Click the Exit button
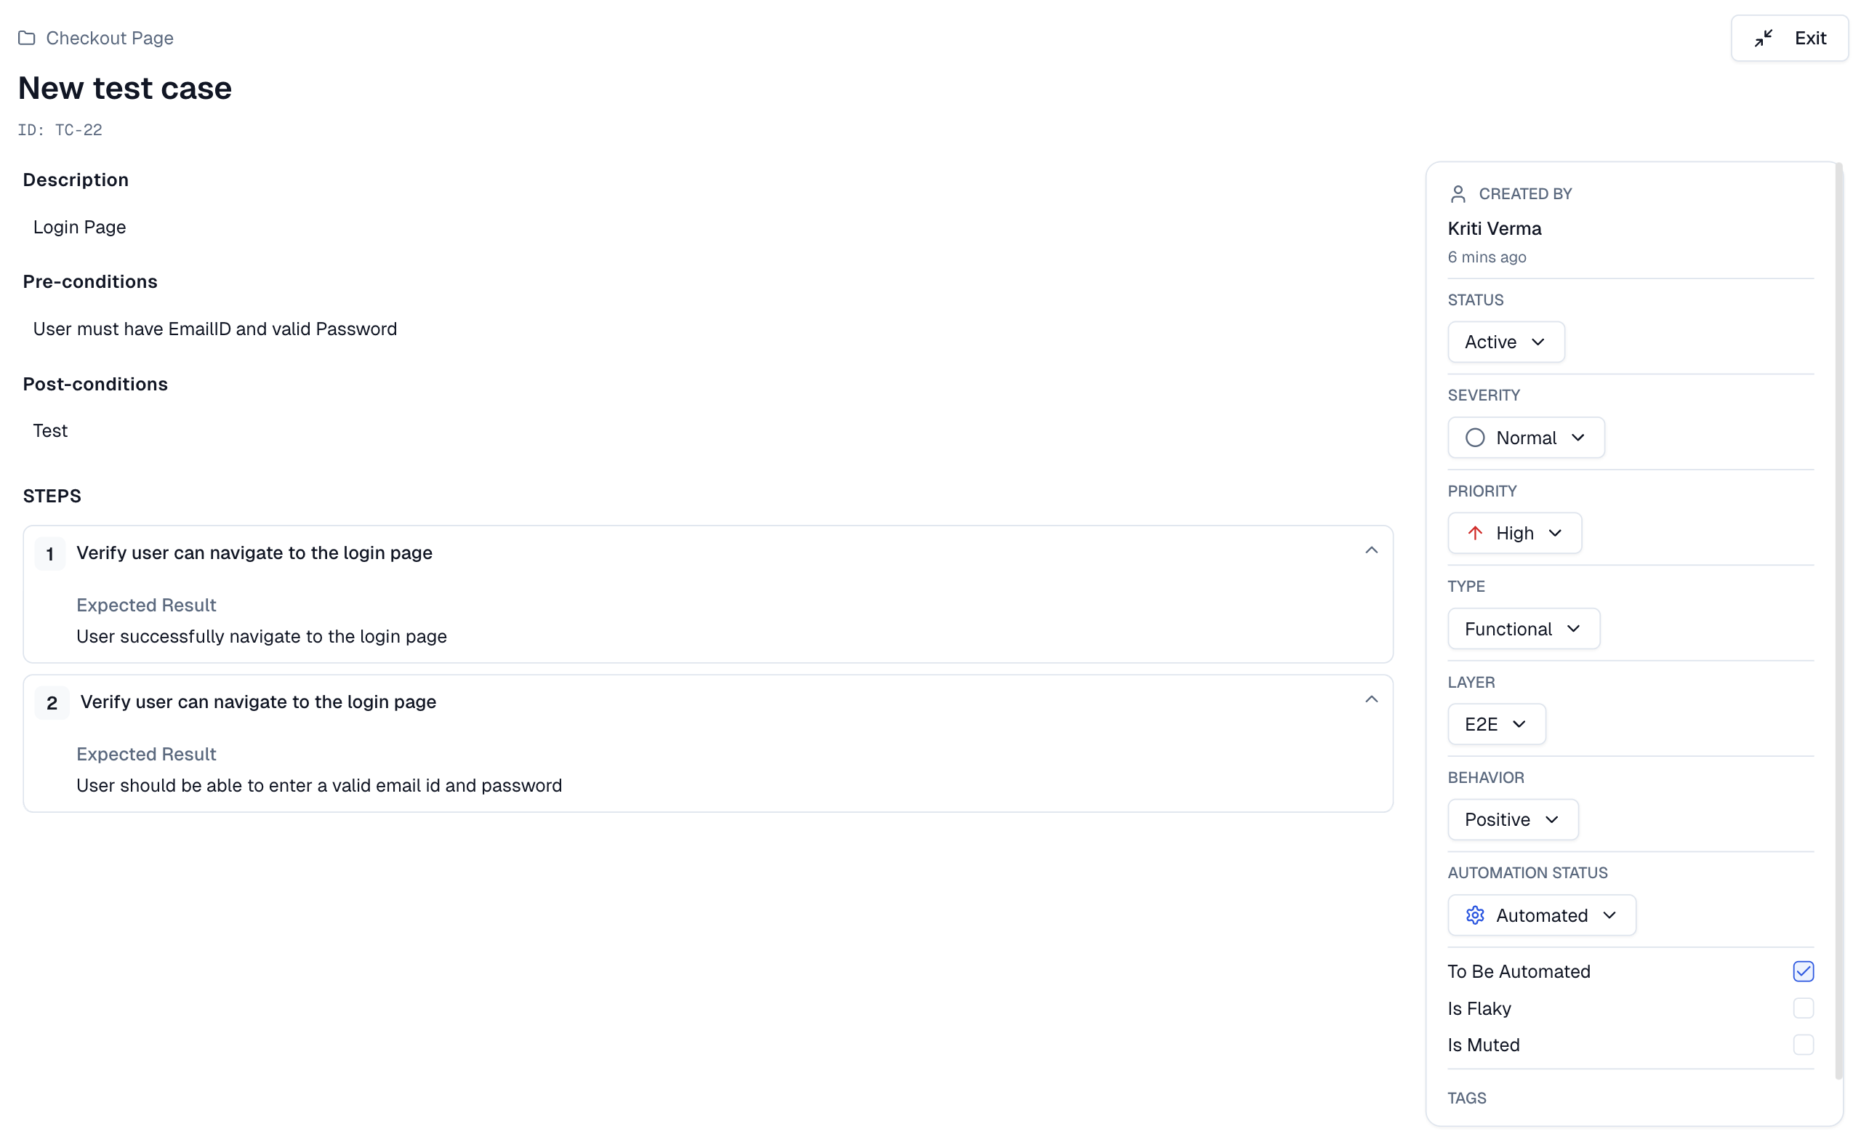The image size is (1861, 1137). click(1788, 38)
